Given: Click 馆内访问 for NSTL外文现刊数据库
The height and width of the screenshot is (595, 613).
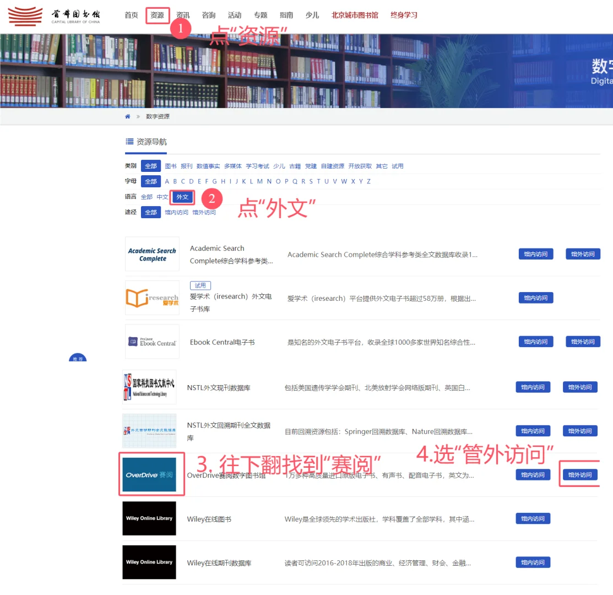Looking at the screenshot, I should pos(533,387).
